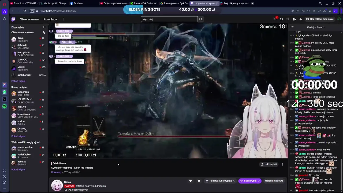Viewport: 343px width, 193px height.
Task: Open Jagi_VT Dead by Daylight channel
Action: [x=29, y=108]
